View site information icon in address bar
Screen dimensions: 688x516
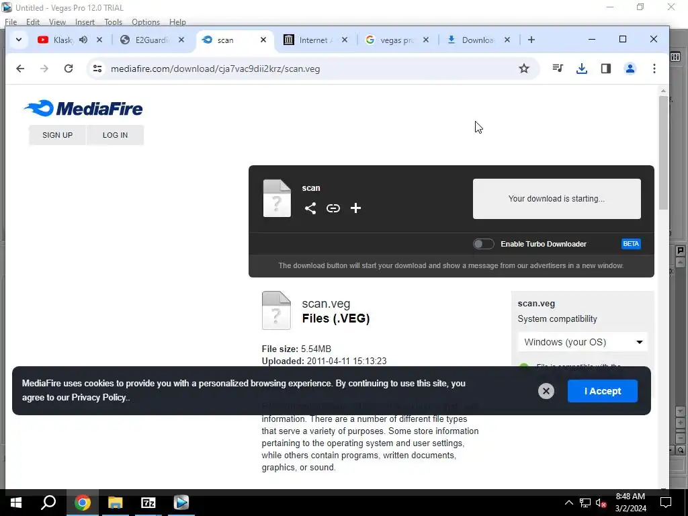[97, 69]
